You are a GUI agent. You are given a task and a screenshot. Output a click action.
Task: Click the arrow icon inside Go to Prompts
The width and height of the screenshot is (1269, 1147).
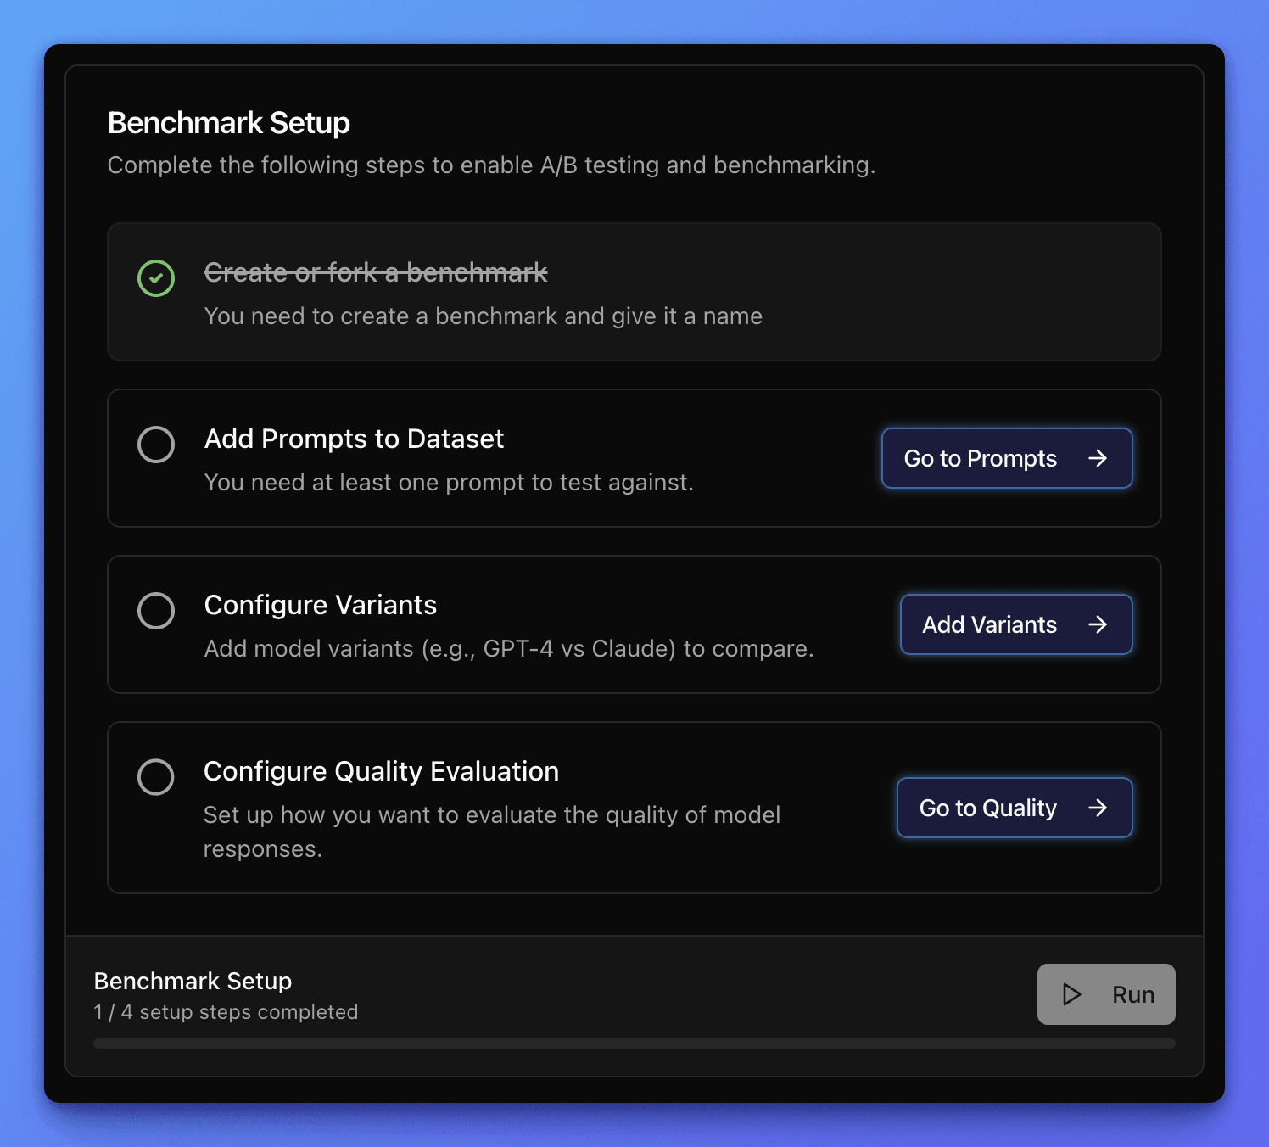(1098, 457)
